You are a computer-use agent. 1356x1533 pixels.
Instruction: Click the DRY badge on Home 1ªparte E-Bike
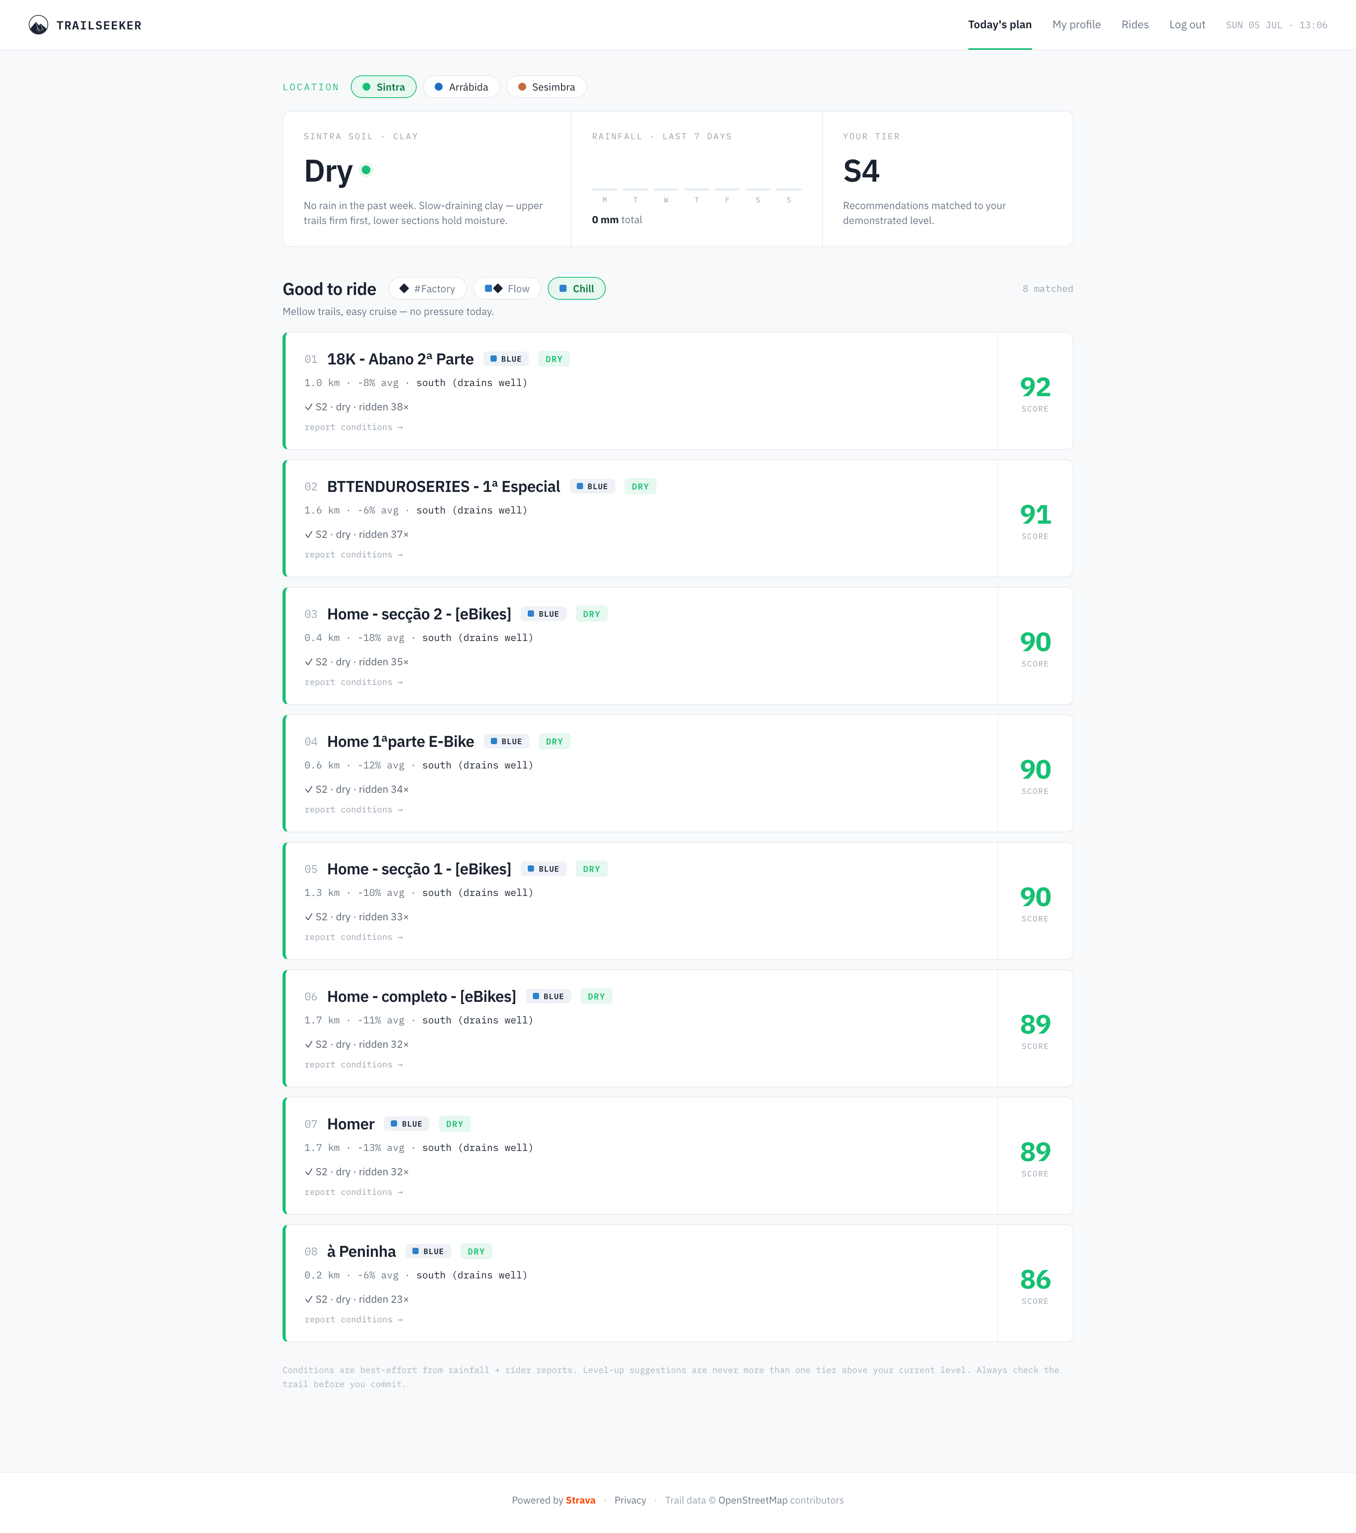pyautogui.click(x=554, y=742)
